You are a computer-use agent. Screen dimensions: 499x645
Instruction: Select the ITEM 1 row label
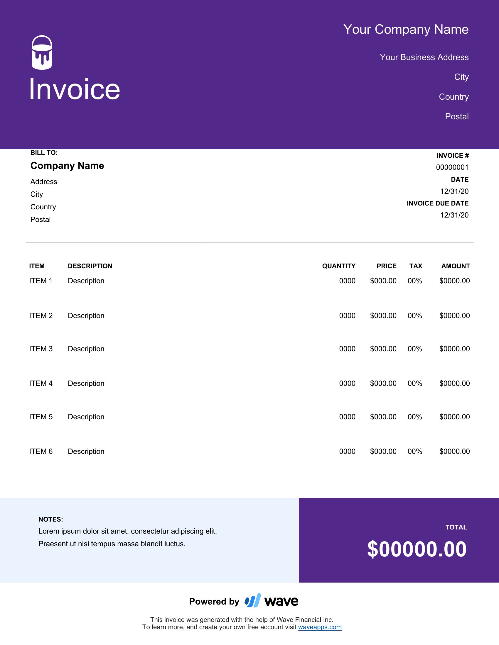[x=41, y=281]
